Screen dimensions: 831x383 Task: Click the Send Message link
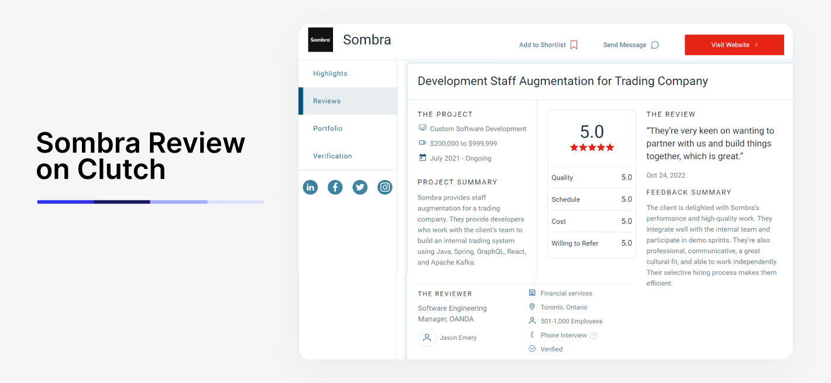tap(624, 45)
